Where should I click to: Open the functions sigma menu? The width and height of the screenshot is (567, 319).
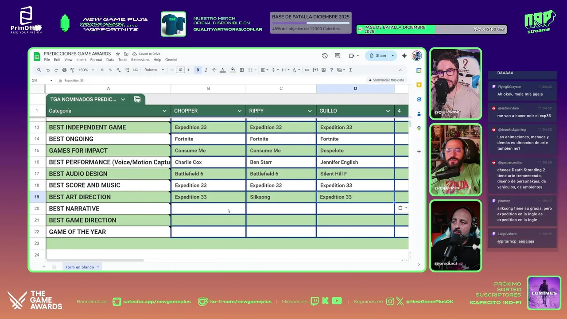[350, 70]
